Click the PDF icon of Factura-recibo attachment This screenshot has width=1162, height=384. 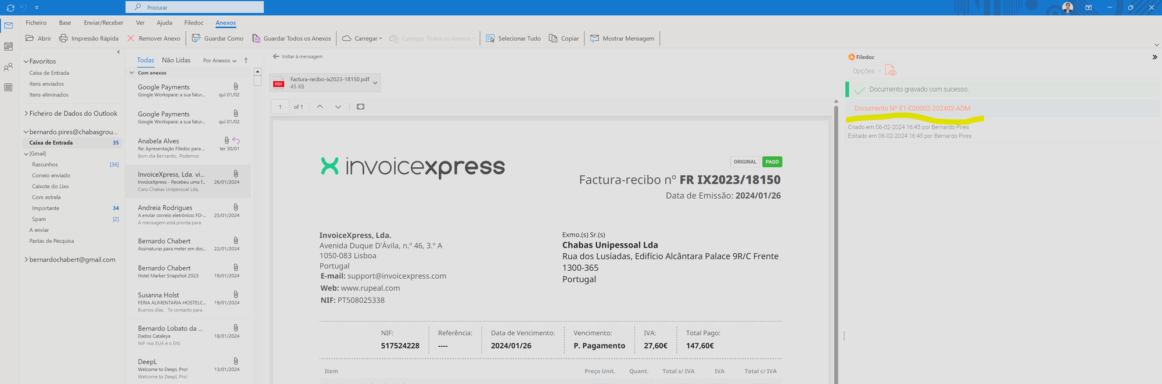pyautogui.click(x=279, y=82)
